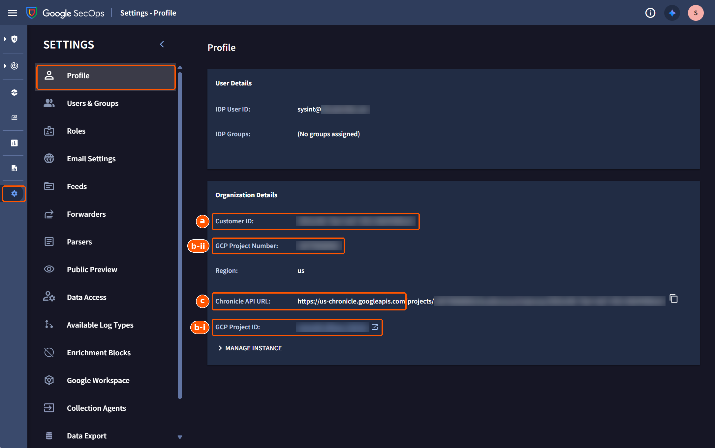
Task: Open the hamburger main menu
Action: 13,13
